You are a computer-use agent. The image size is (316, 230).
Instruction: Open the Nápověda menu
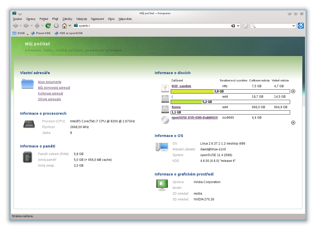click(x=125, y=19)
